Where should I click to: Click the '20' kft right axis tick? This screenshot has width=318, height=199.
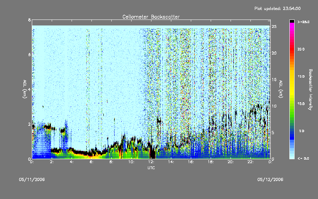[274, 53]
